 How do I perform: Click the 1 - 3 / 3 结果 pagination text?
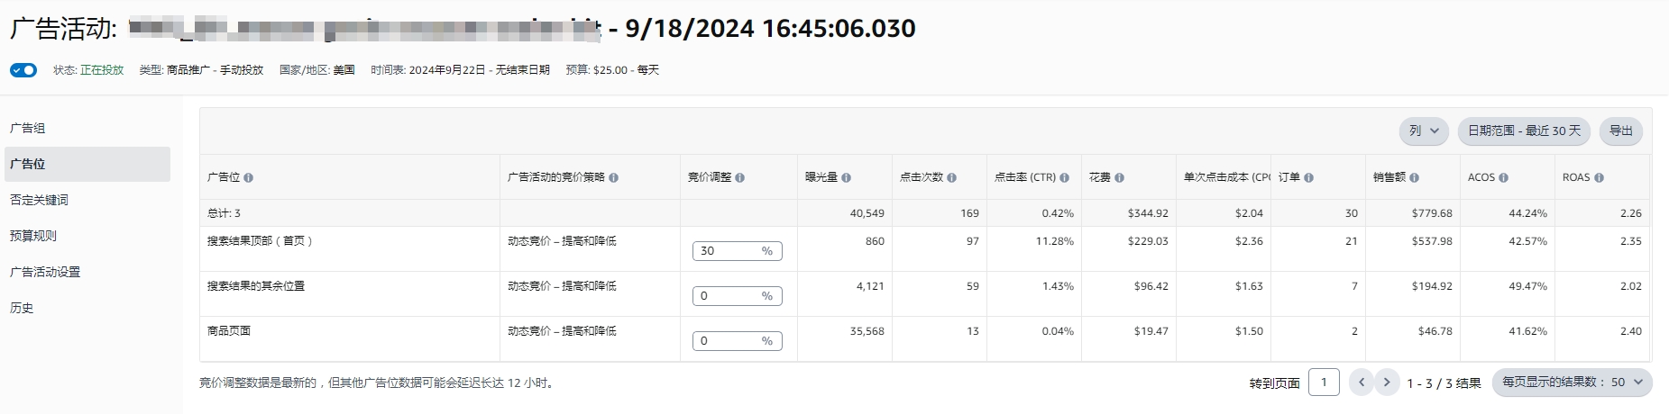tap(1444, 383)
